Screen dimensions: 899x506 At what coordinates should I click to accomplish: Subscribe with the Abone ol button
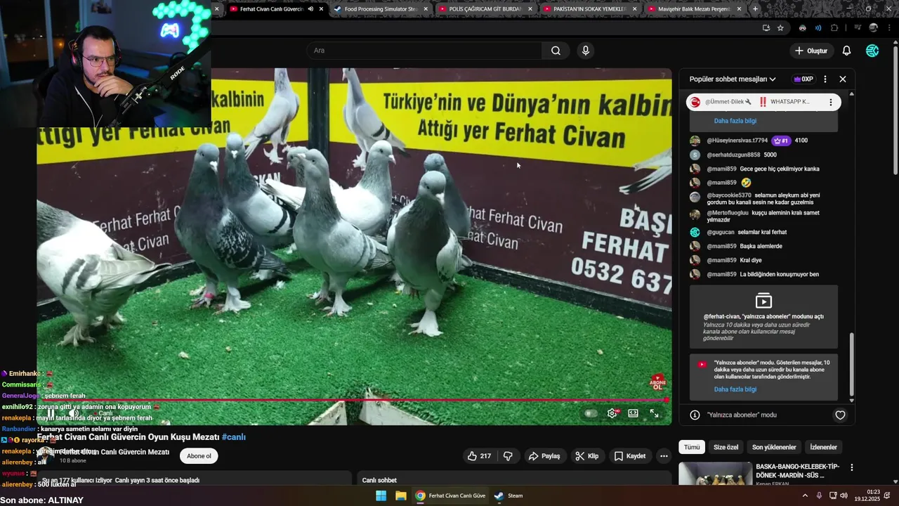click(x=199, y=456)
